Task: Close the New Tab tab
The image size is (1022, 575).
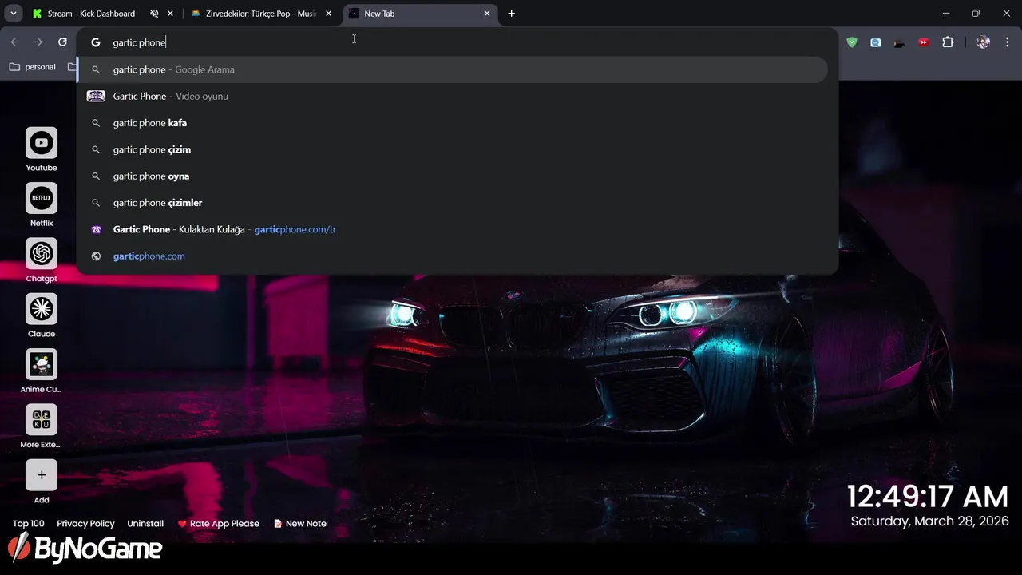Action: pos(487,14)
